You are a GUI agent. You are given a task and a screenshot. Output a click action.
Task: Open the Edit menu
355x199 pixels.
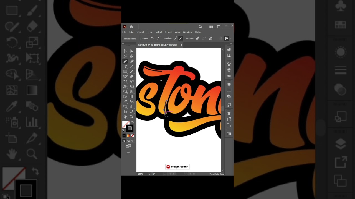[x=131, y=32]
